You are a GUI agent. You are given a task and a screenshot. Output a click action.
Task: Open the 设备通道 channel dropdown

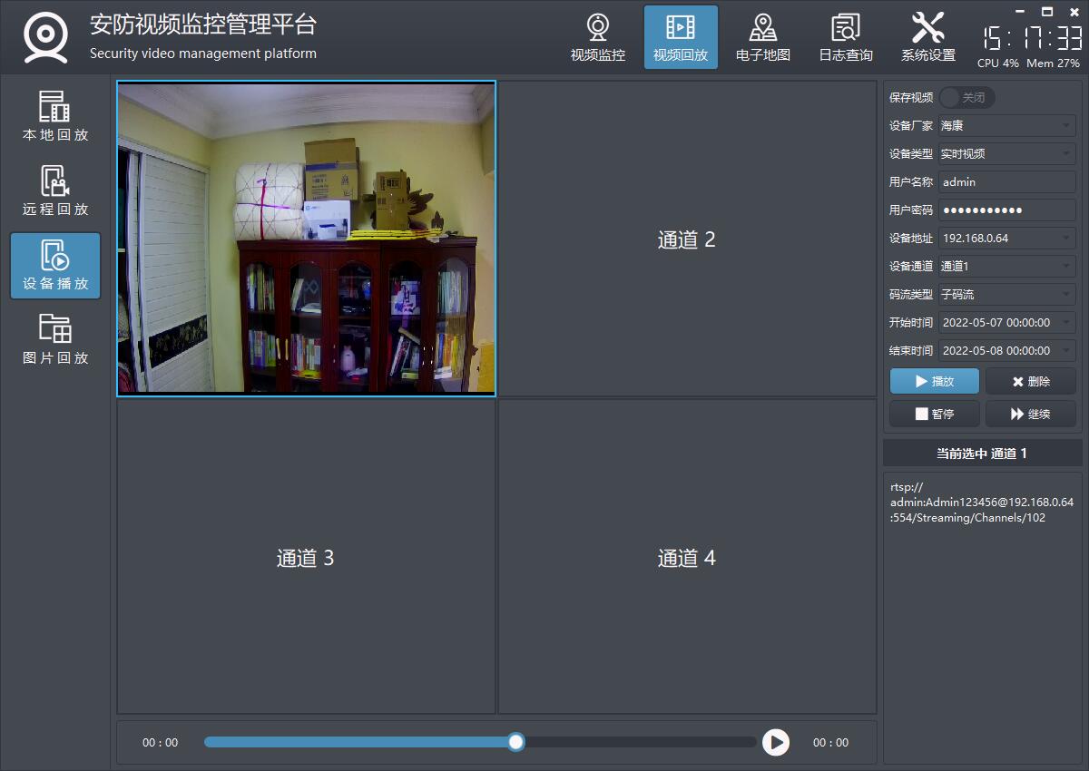click(x=1006, y=266)
